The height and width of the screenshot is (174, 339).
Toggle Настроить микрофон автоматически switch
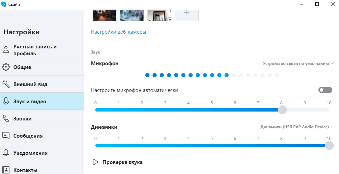(x=325, y=90)
